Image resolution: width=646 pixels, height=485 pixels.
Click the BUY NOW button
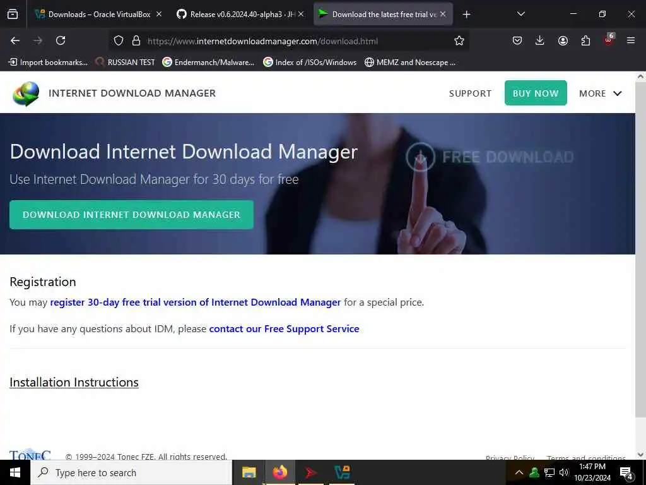click(x=536, y=93)
